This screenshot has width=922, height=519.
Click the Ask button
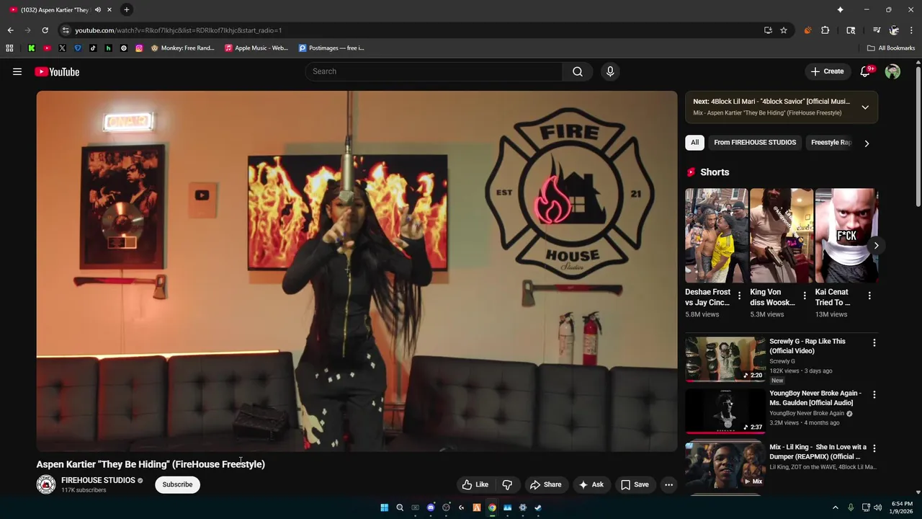[x=591, y=484]
